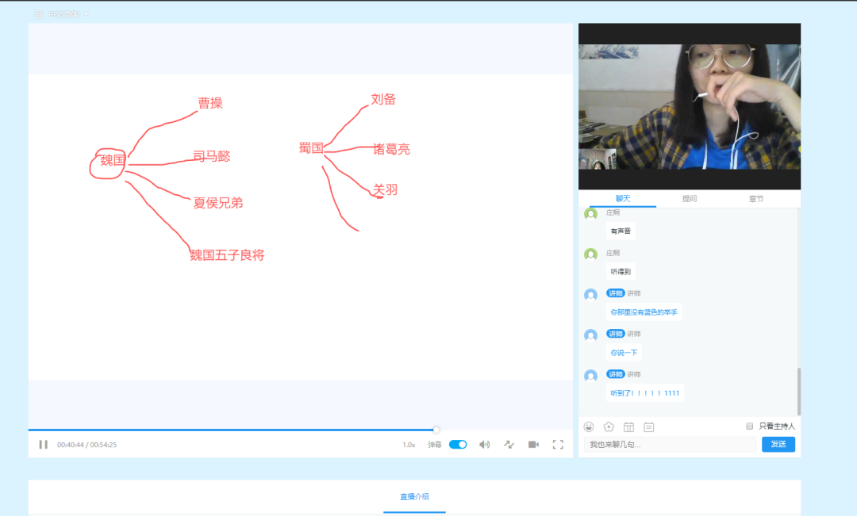Switch to the 提问 tab
The image size is (857, 516).
pos(690,199)
